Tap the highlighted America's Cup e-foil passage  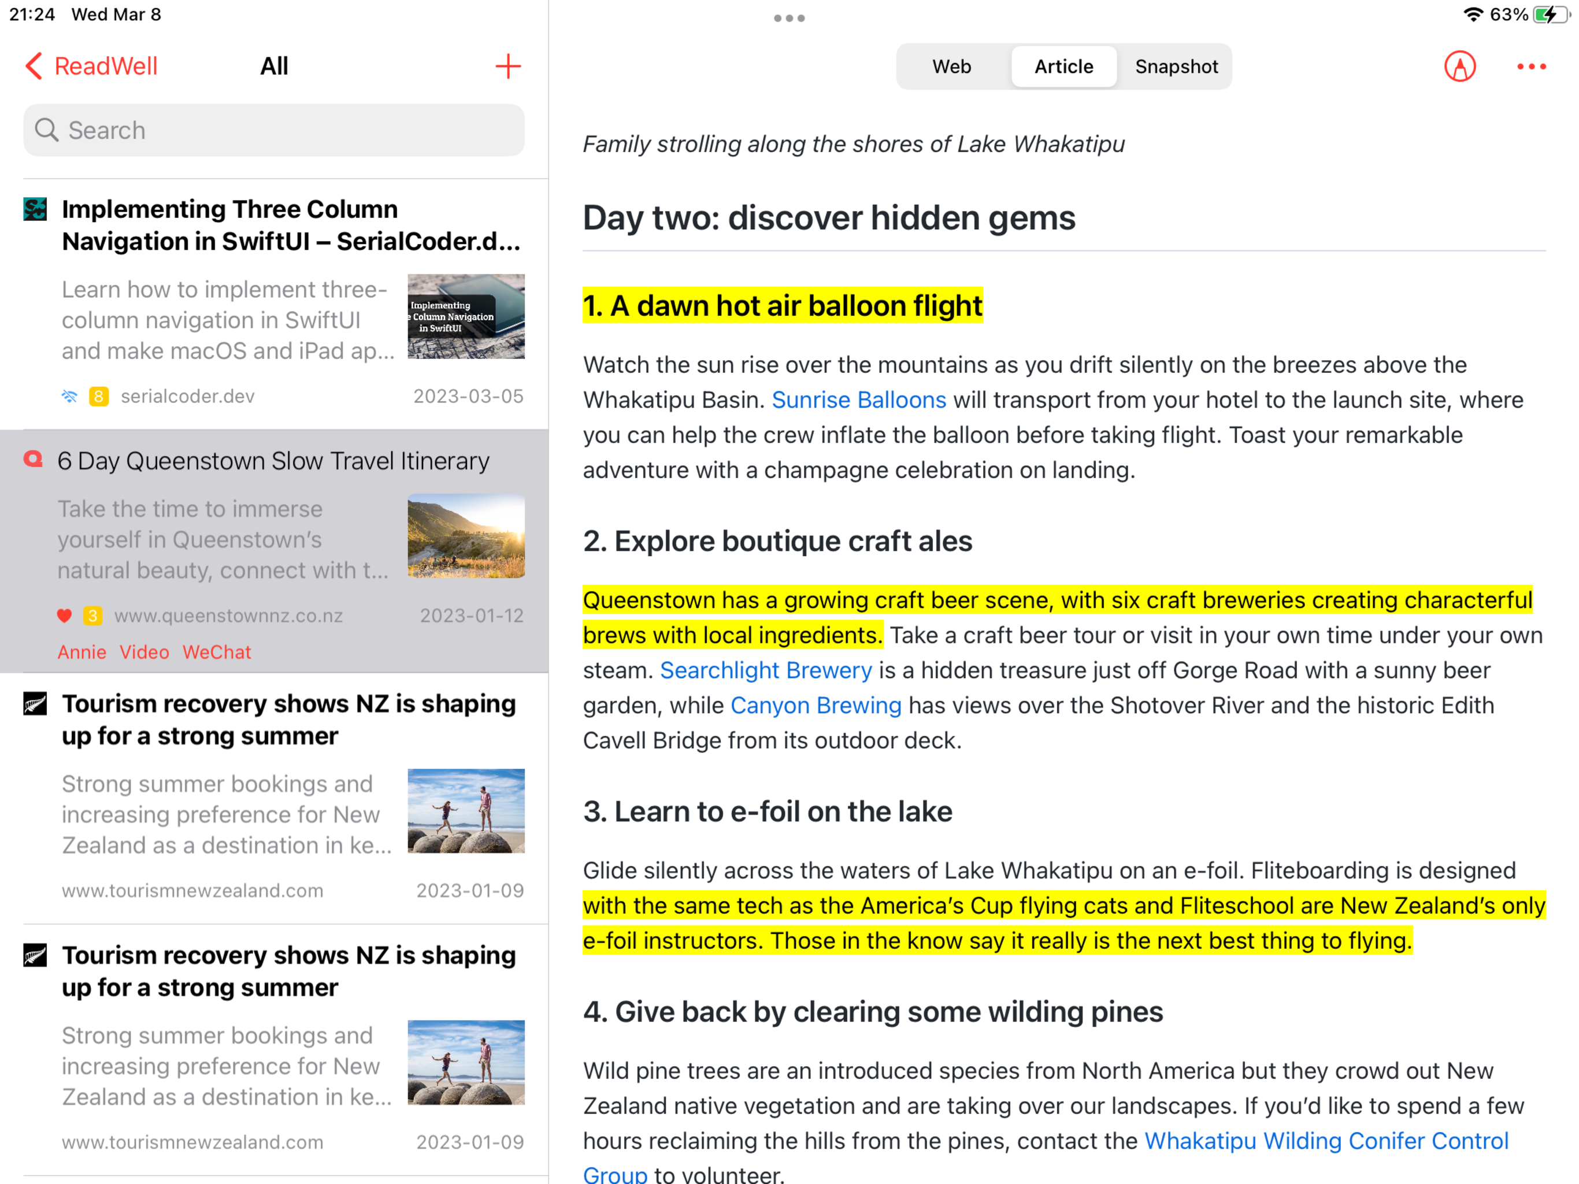pyautogui.click(x=1063, y=923)
